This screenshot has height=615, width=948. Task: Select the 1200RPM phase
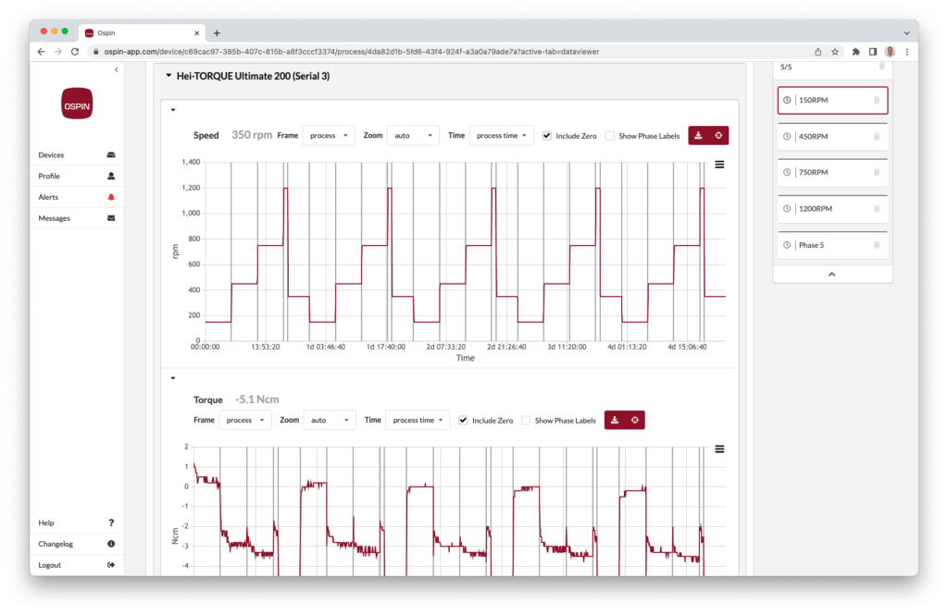832,208
